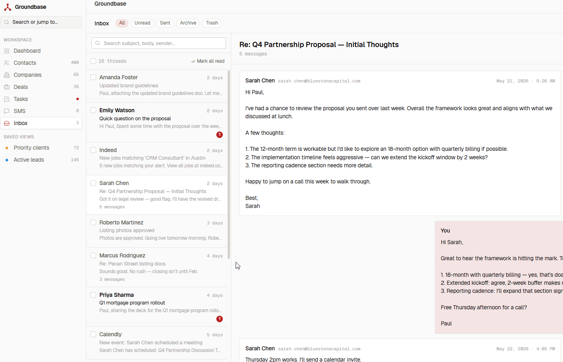The image size is (563, 362).
Task: Click the blue Active leads dot
Action: coord(7,160)
